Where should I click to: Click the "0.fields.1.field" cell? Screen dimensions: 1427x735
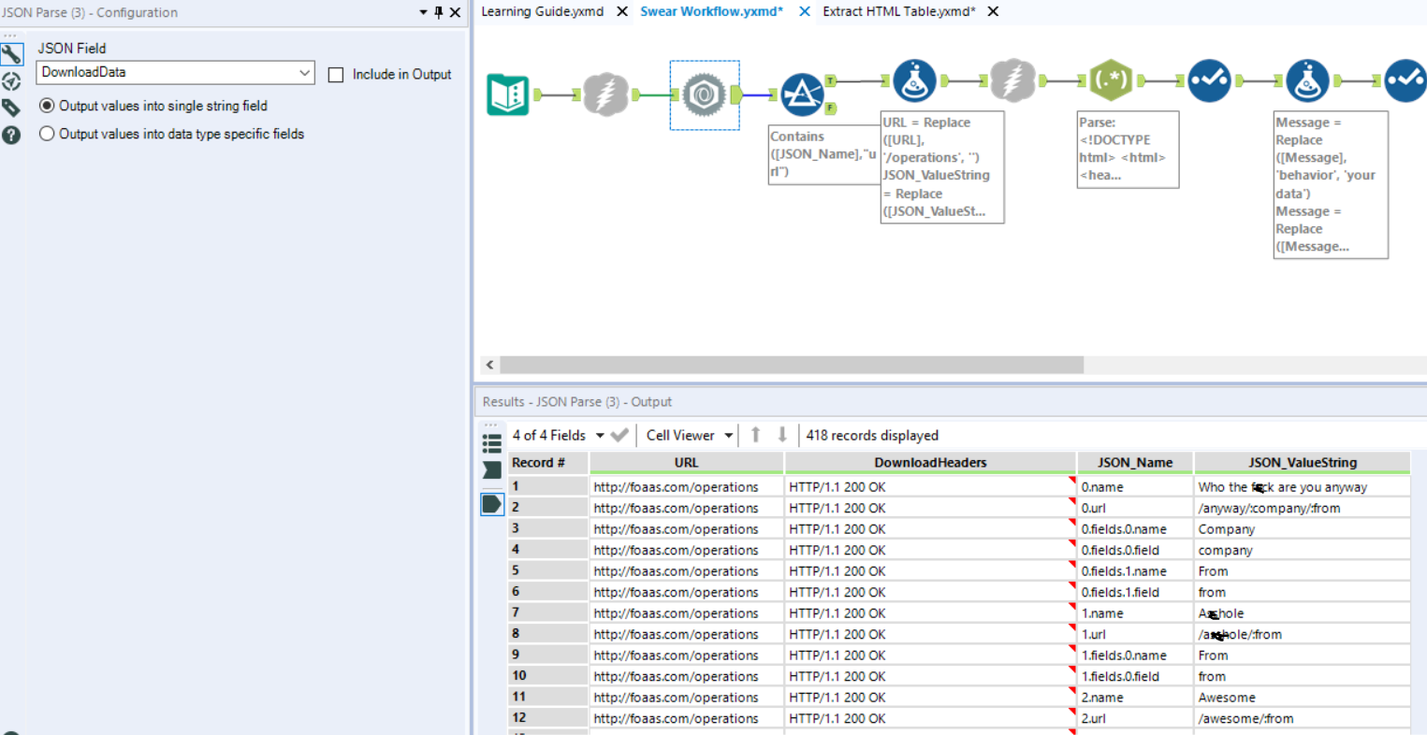tap(1135, 593)
